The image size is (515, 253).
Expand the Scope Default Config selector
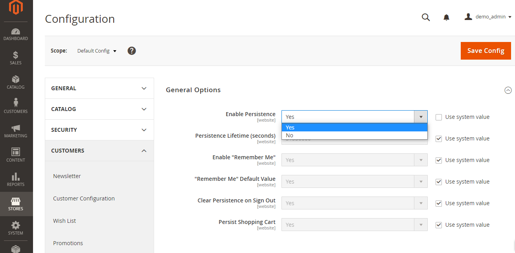click(x=97, y=51)
